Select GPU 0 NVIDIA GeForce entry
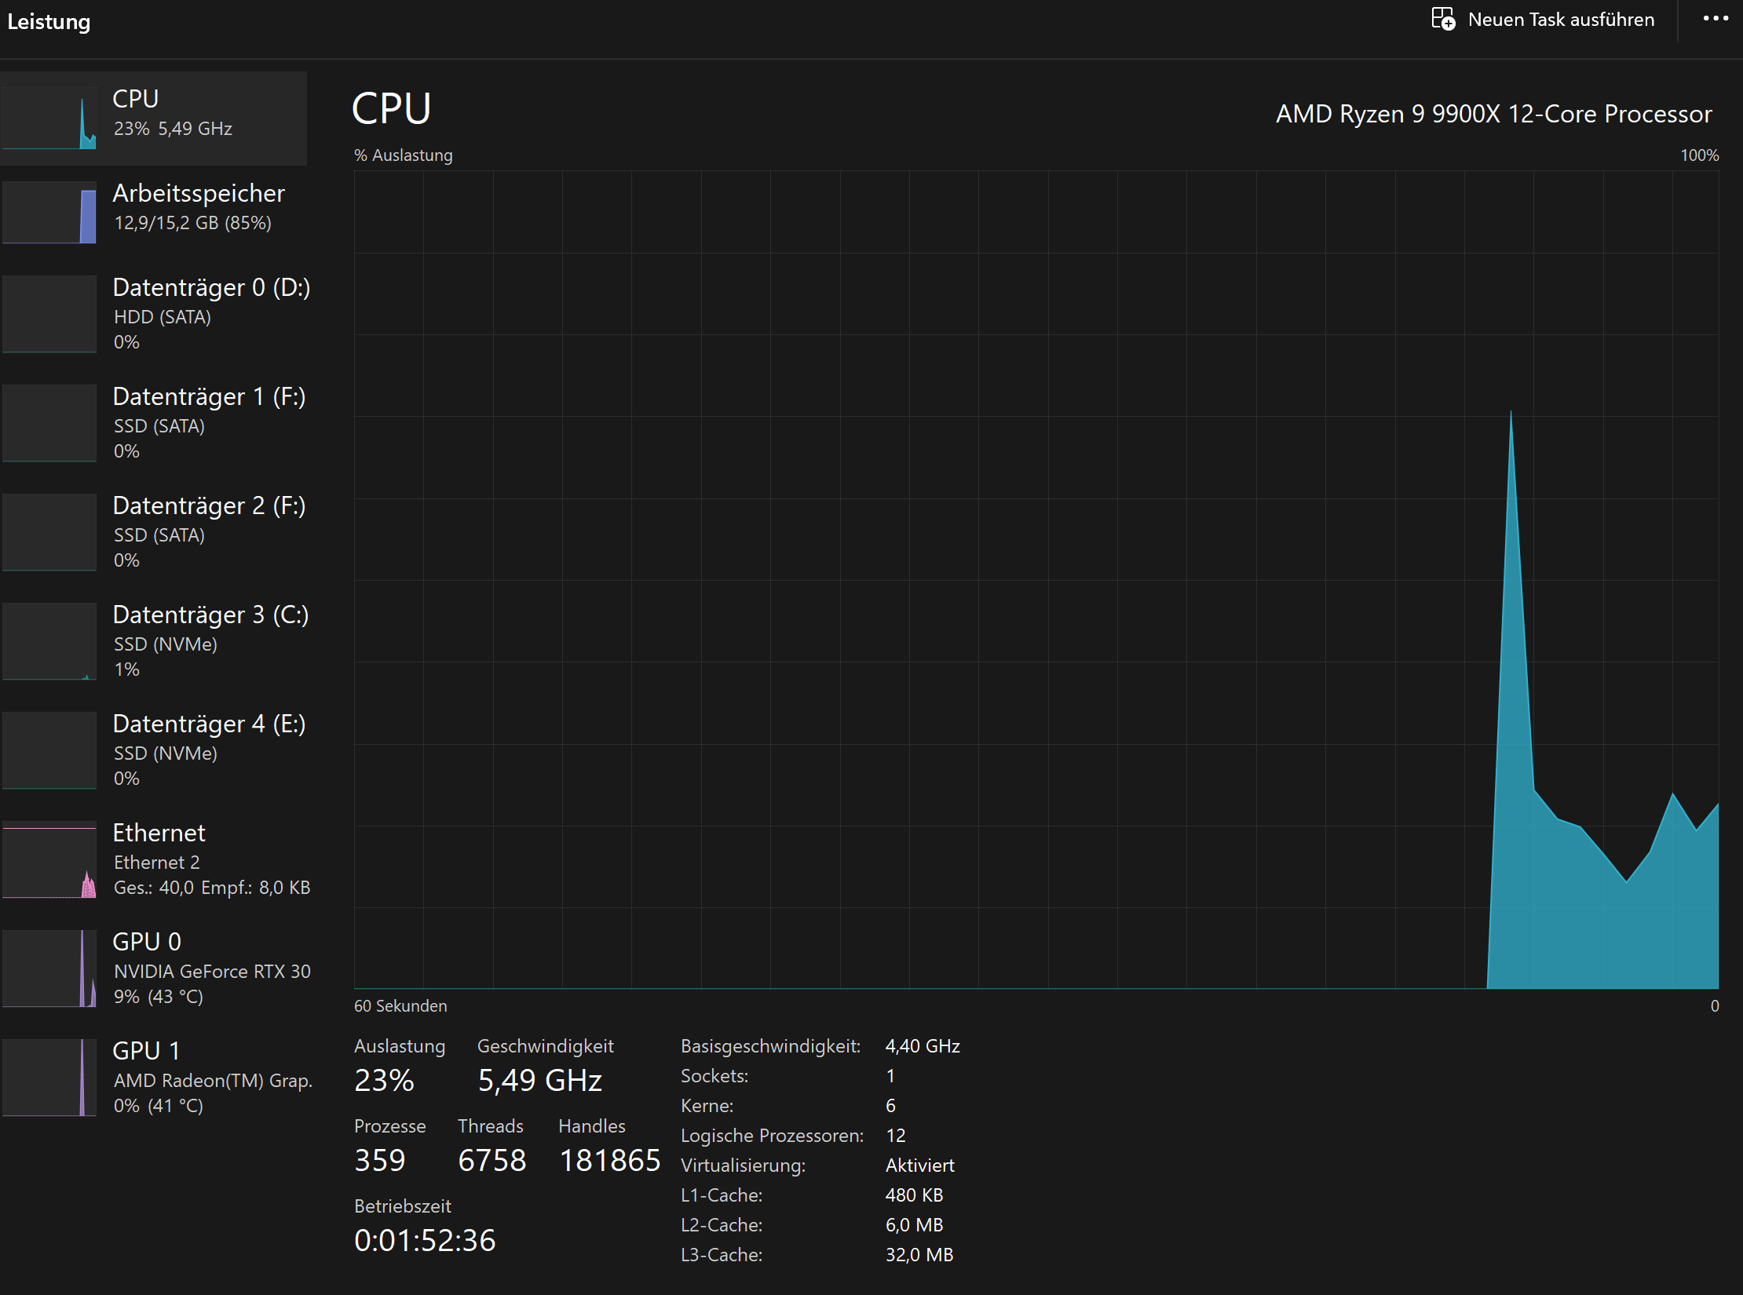 tap(210, 969)
